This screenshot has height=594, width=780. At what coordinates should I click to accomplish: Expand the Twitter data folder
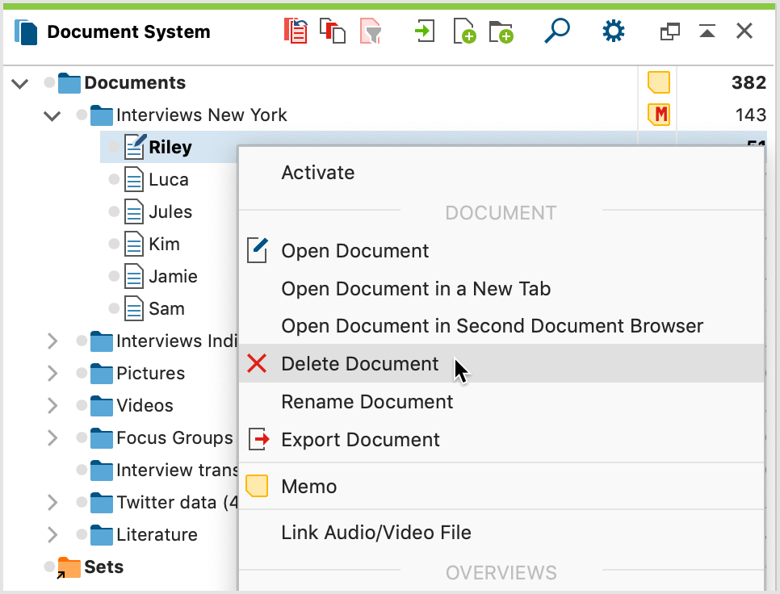coord(52,503)
